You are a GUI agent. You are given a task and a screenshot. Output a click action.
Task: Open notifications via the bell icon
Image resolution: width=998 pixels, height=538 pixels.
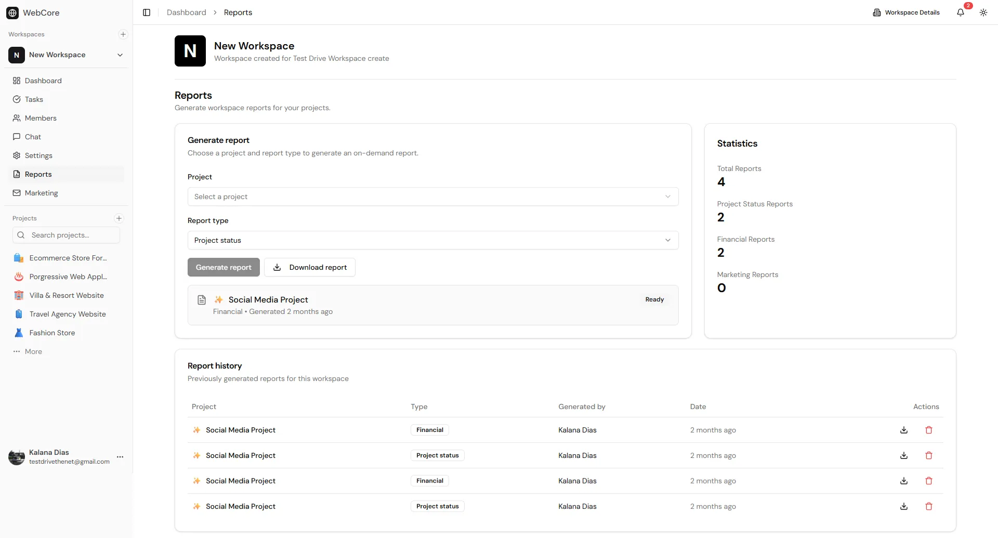(x=961, y=12)
